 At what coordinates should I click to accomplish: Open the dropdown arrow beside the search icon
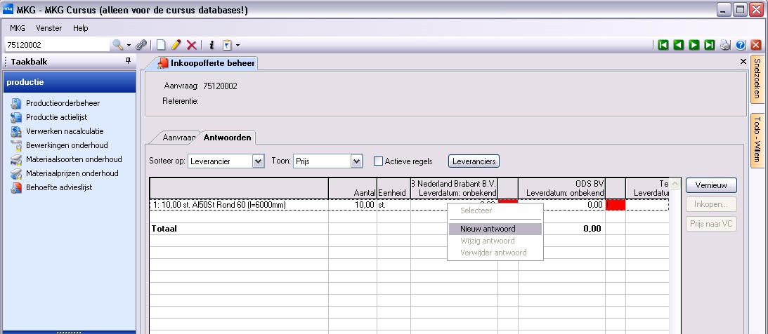click(x=129, y=46)
